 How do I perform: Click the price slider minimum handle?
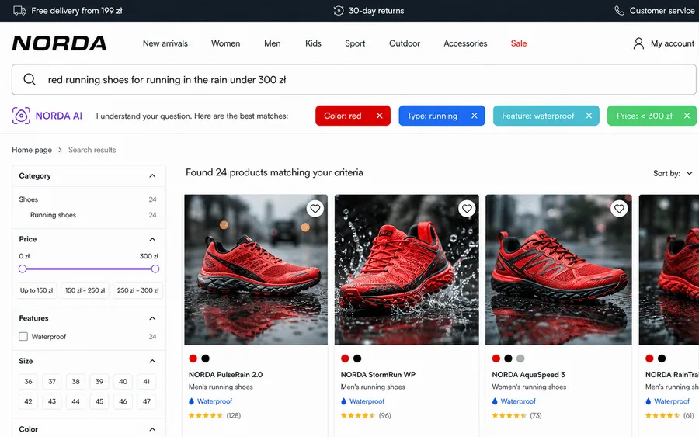(x=23, y=269)
